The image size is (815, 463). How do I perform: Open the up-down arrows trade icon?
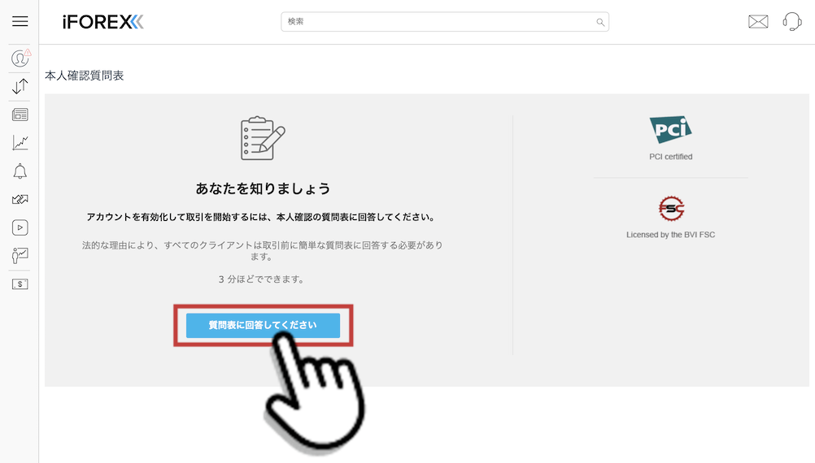click(20, 86)
